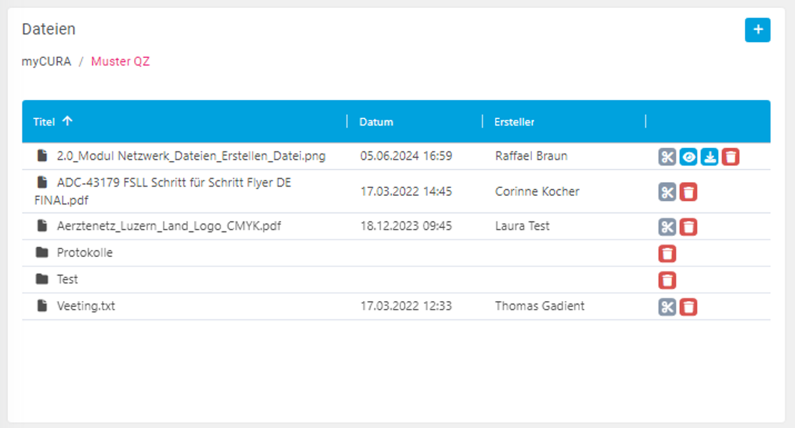Click the Protokolle folder icon
Viewport: 795px width, 428px height.
pyautogui.click(x=42, y=252)
